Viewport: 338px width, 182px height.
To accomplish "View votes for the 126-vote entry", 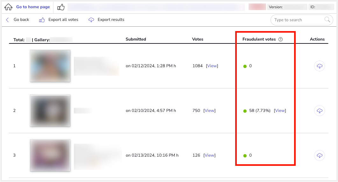I will tap(209, 155).
